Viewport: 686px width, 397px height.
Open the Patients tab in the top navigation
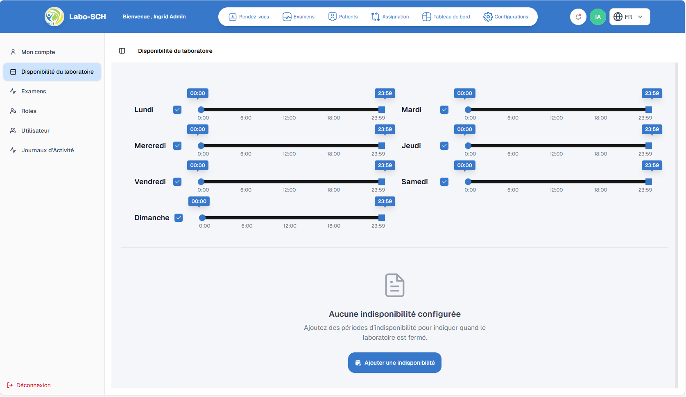point(343,17)
